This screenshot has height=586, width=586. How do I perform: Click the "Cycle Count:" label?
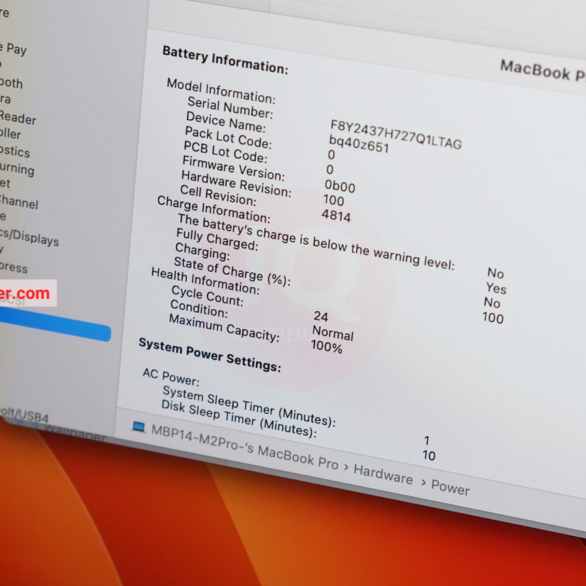tap(208, 296)
